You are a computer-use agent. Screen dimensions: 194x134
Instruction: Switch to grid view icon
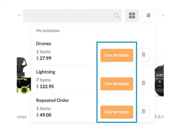point(132,16)
